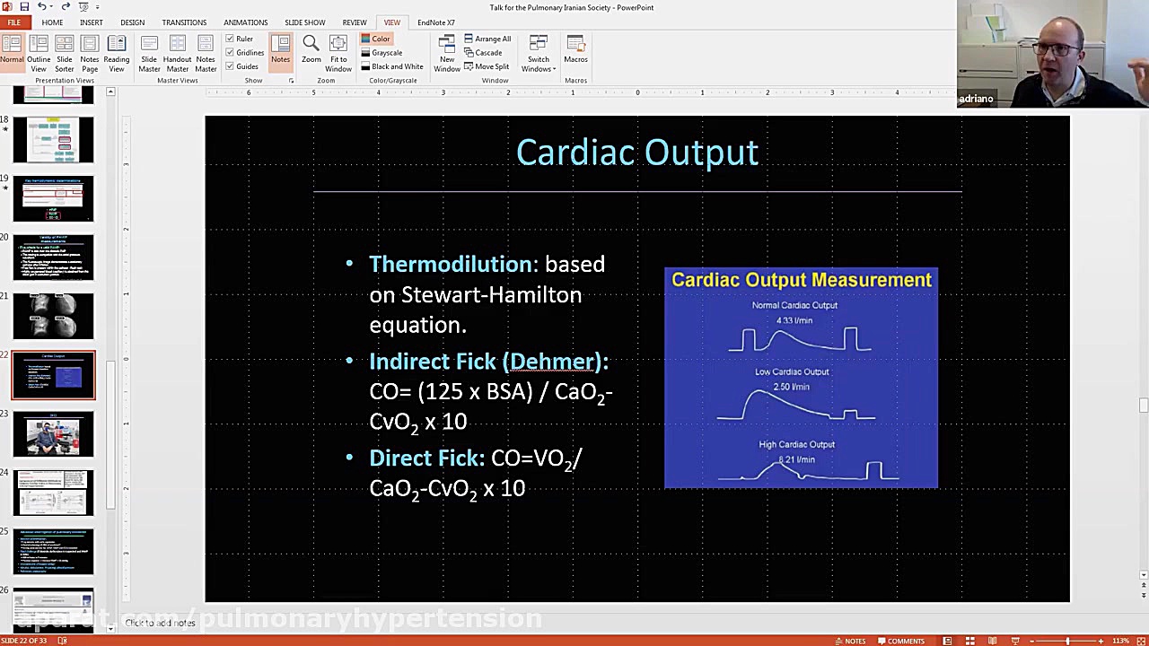Viewport: 1149px width, 646px height.
Task: Open the INSERT ribbon tab
Action: 91,22
